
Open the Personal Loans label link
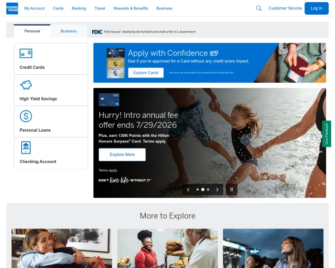point(35,130)
